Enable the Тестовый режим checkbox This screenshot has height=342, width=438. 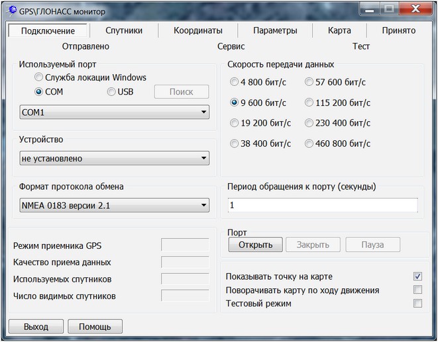(417, 304)
